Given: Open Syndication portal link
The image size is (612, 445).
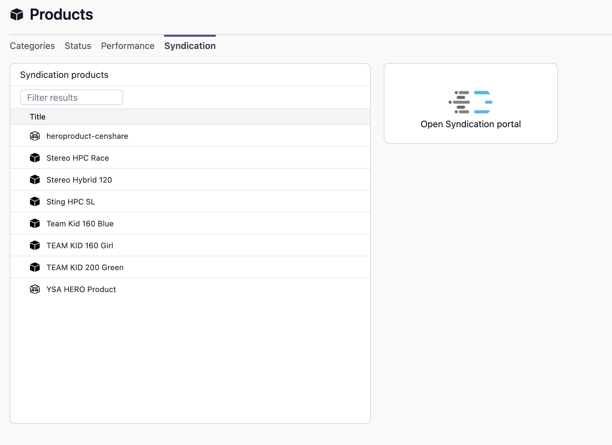Looking at the screenshot, I should [470, 124].
